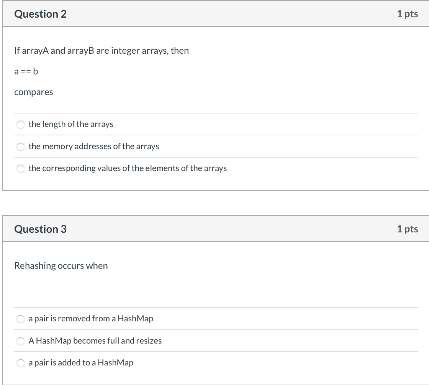This screenshot has height=385, width=429.
Task: Click the 'Question 2' header title
Action: [x=41, y=14]
